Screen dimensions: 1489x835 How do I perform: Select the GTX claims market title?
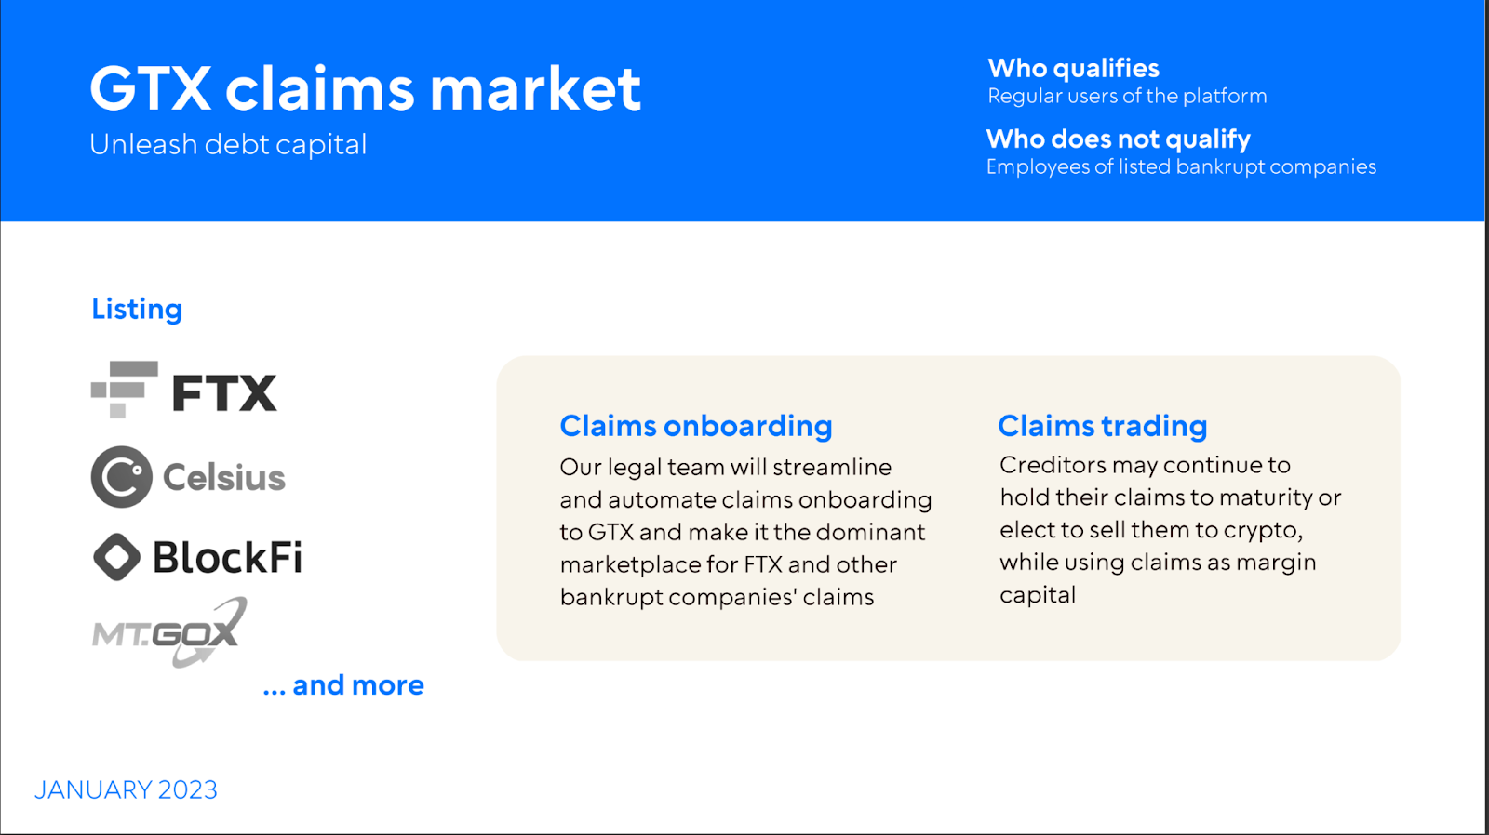[x=365, y=88]
